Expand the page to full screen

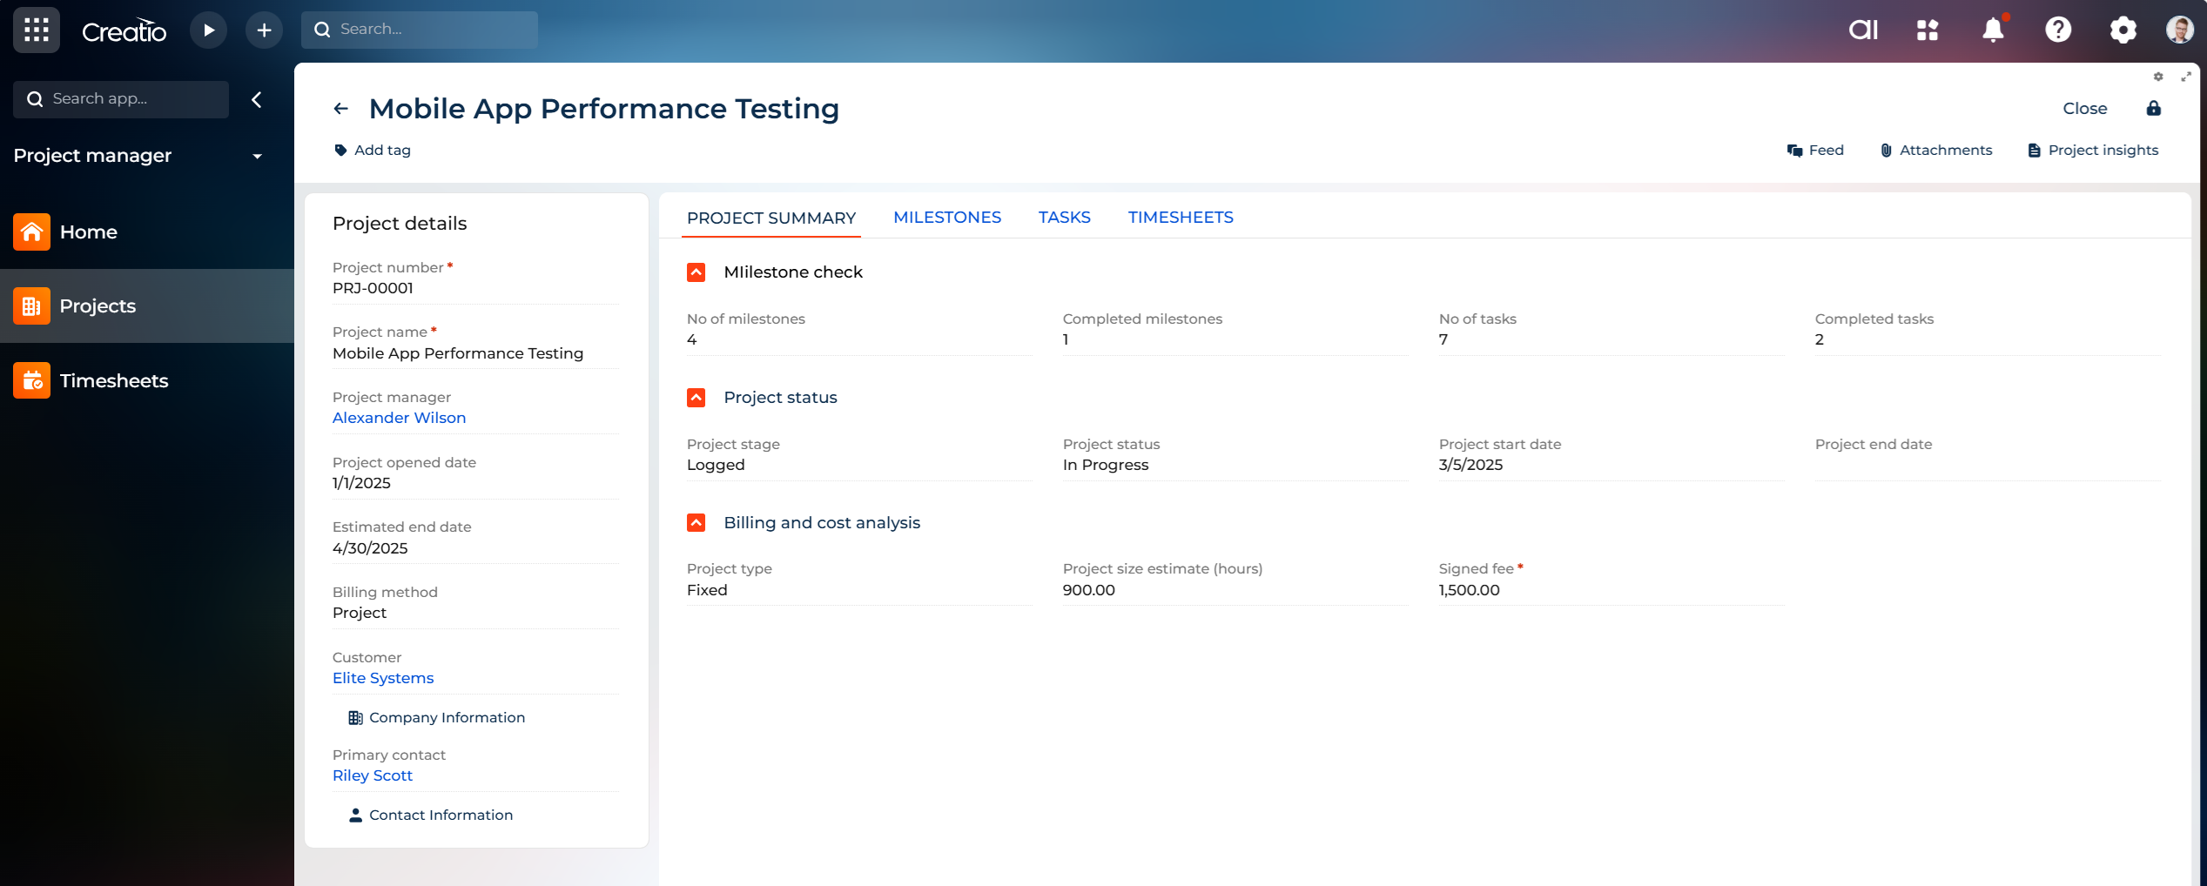point(2186,77)
